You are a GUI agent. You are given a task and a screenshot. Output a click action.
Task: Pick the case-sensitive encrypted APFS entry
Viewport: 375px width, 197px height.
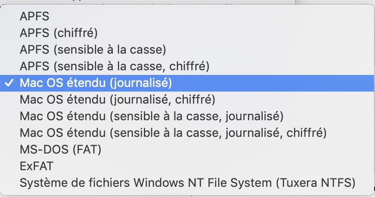[x=115, y=66]
